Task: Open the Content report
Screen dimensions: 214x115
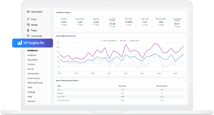Action: pyautogui.click(x=31, y=65)
